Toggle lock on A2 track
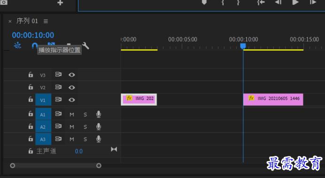 (31, 126)
